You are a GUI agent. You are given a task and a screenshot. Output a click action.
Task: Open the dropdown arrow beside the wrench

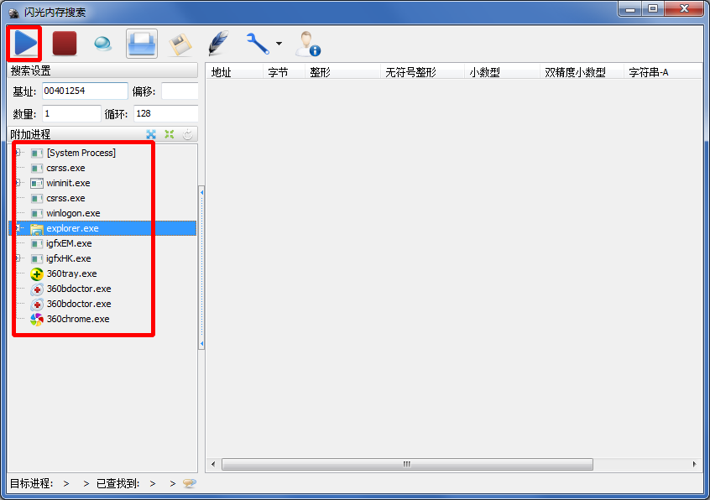(279, 44)
